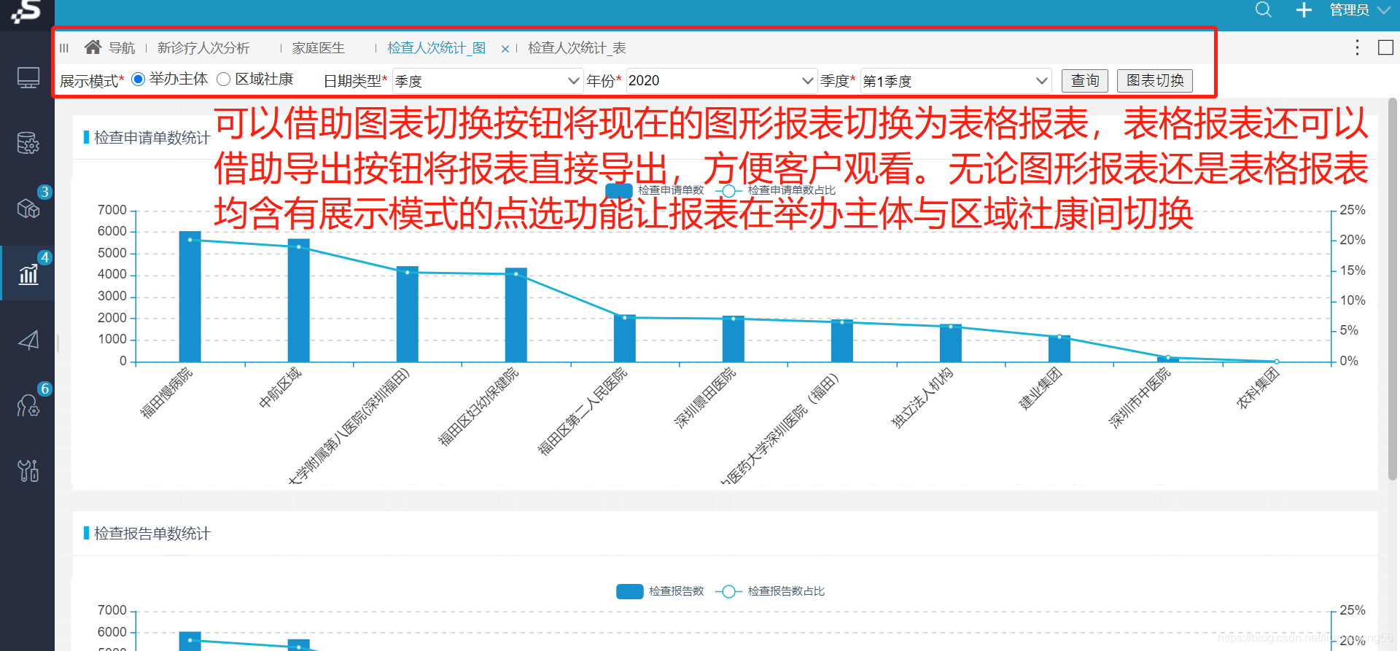Toggle the 检查报告数 bar legend

click(x=660, y=591)
